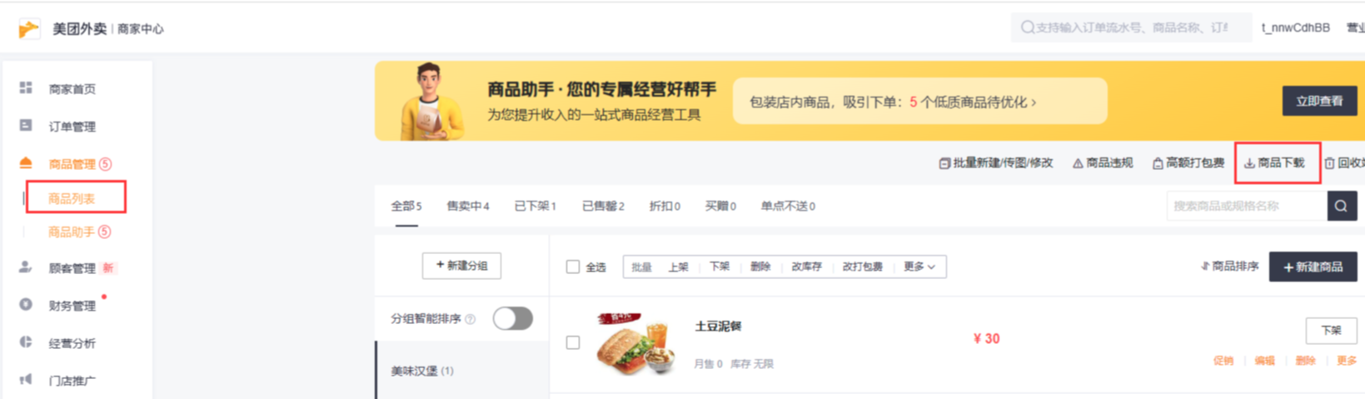Click the 立即查看 banner button
The image size is (1365, 399).
[x=1319, y=101]
